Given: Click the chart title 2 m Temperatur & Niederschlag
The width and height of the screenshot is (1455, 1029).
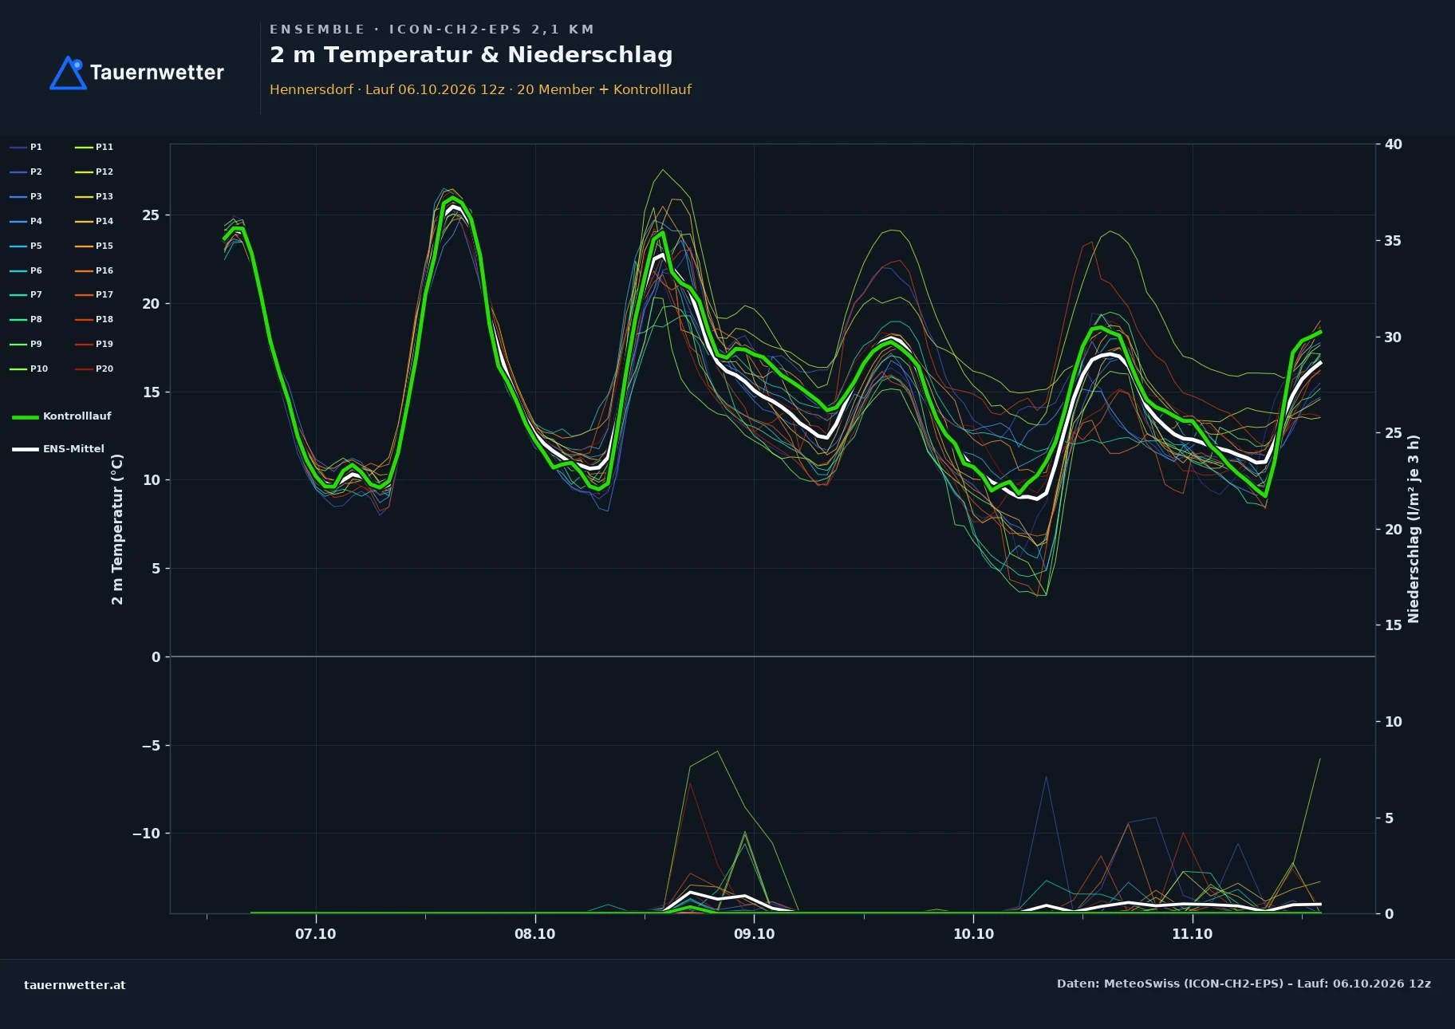Looking at the screenshot, I should pos(471,55).
